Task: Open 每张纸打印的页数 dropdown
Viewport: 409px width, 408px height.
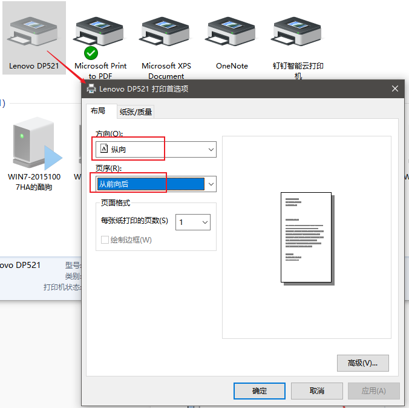Action: click(x=193, y=222)
